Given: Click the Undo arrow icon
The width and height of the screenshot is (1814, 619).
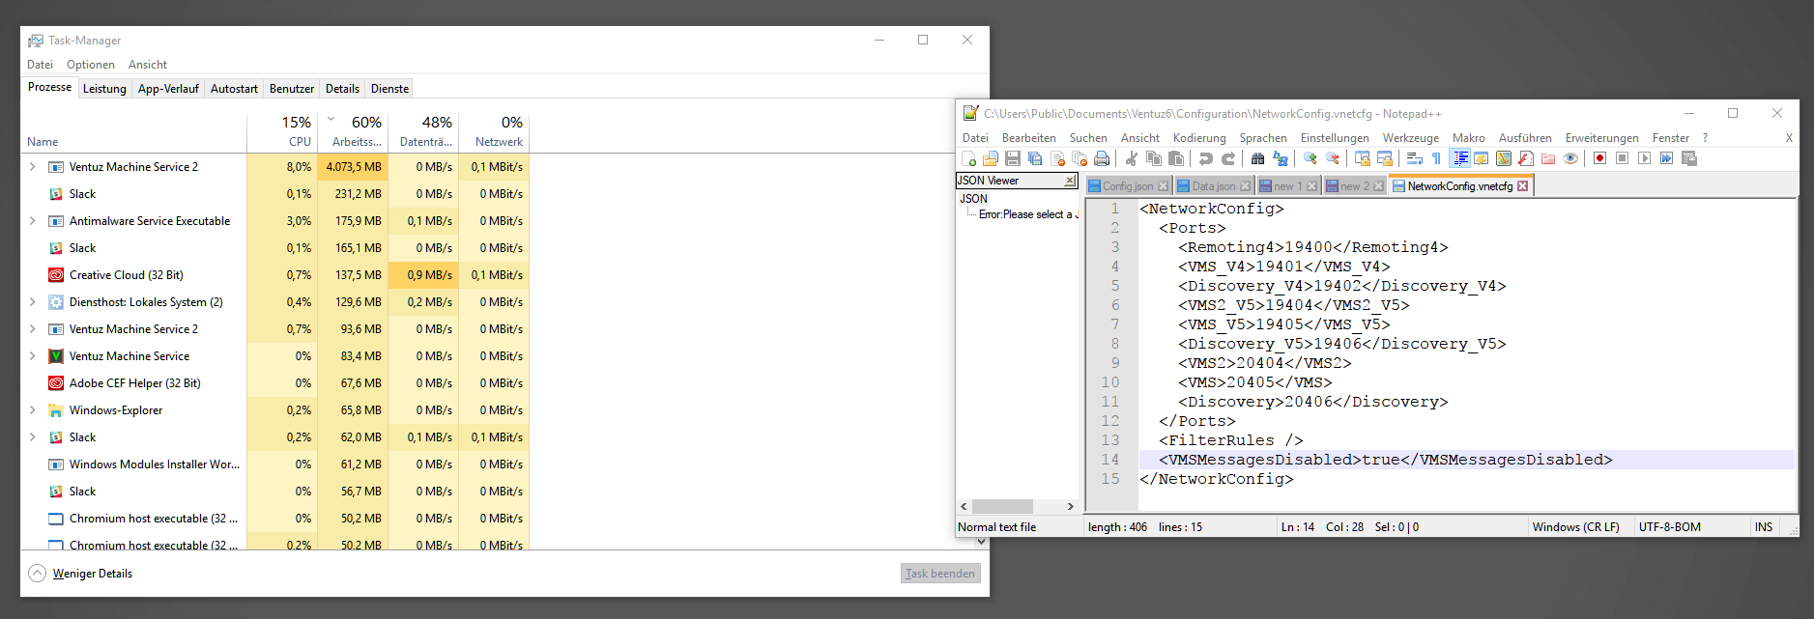Looking at the screenshot, I should 1205,158.
